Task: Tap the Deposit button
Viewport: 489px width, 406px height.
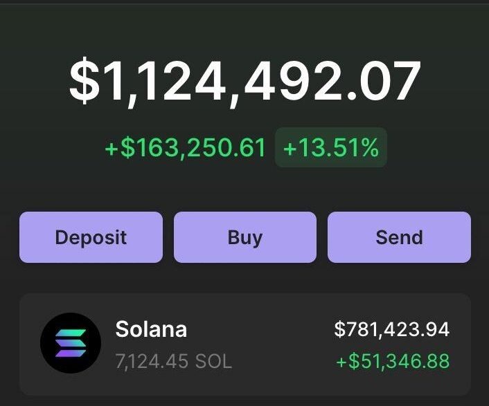Action: pos(91,237)
